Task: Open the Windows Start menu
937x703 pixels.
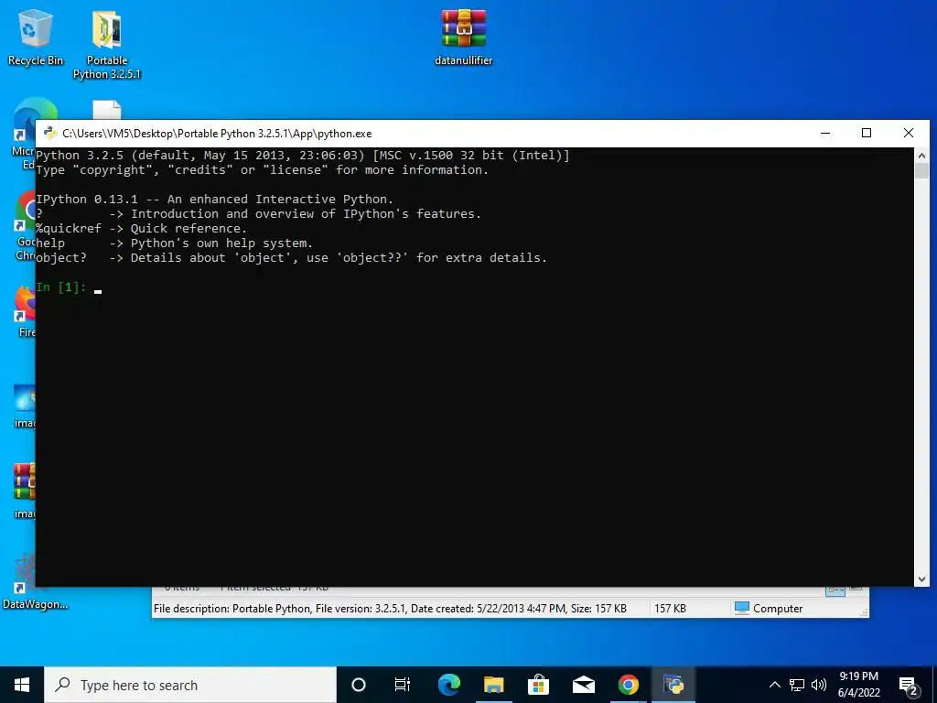Action: point(22,685)
